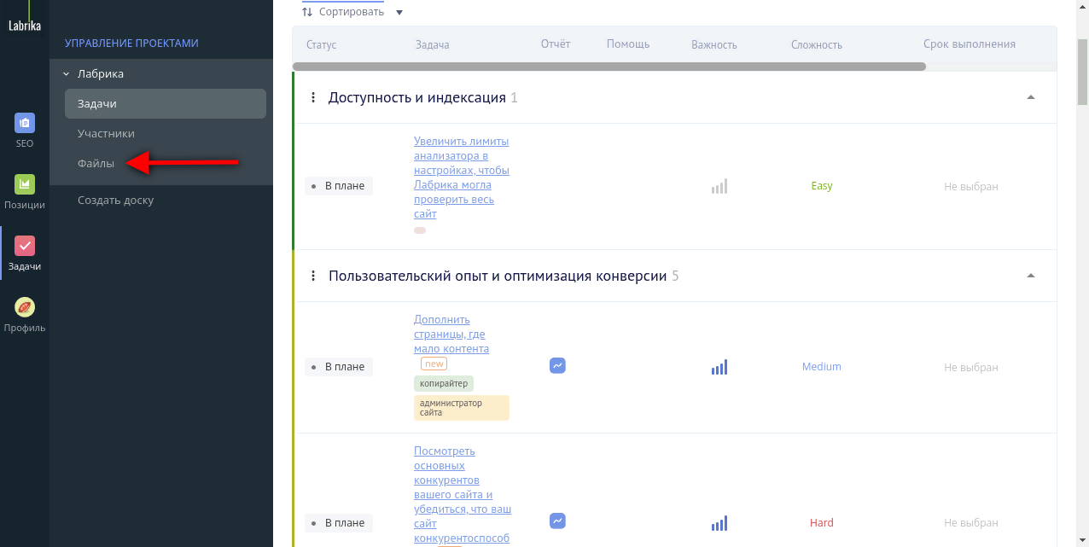Click the Помощь column header
Image resolution: width=1089 pixels, height=547 pixels.
[628, 44]
